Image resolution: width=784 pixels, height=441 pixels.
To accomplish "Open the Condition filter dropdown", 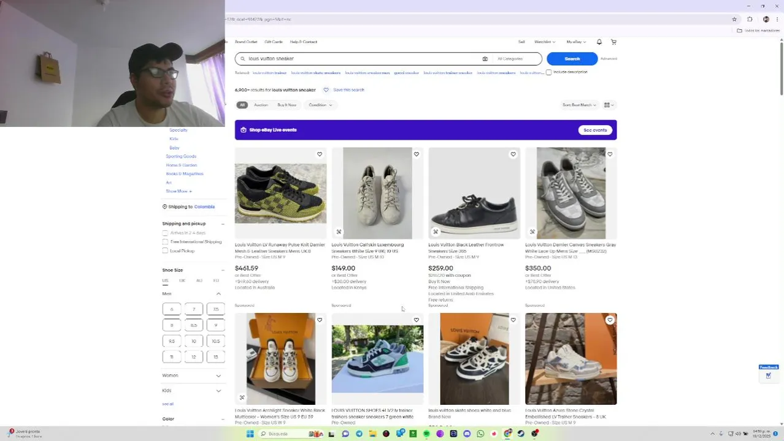I will 320,105.
